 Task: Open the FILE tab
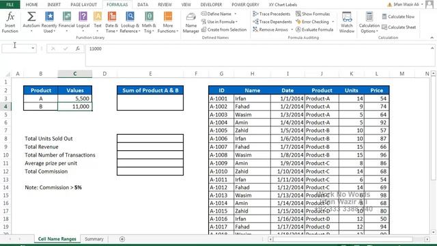(x=10, y=5)
